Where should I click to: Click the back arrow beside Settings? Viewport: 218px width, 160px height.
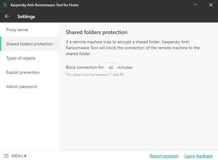(7, 16)
